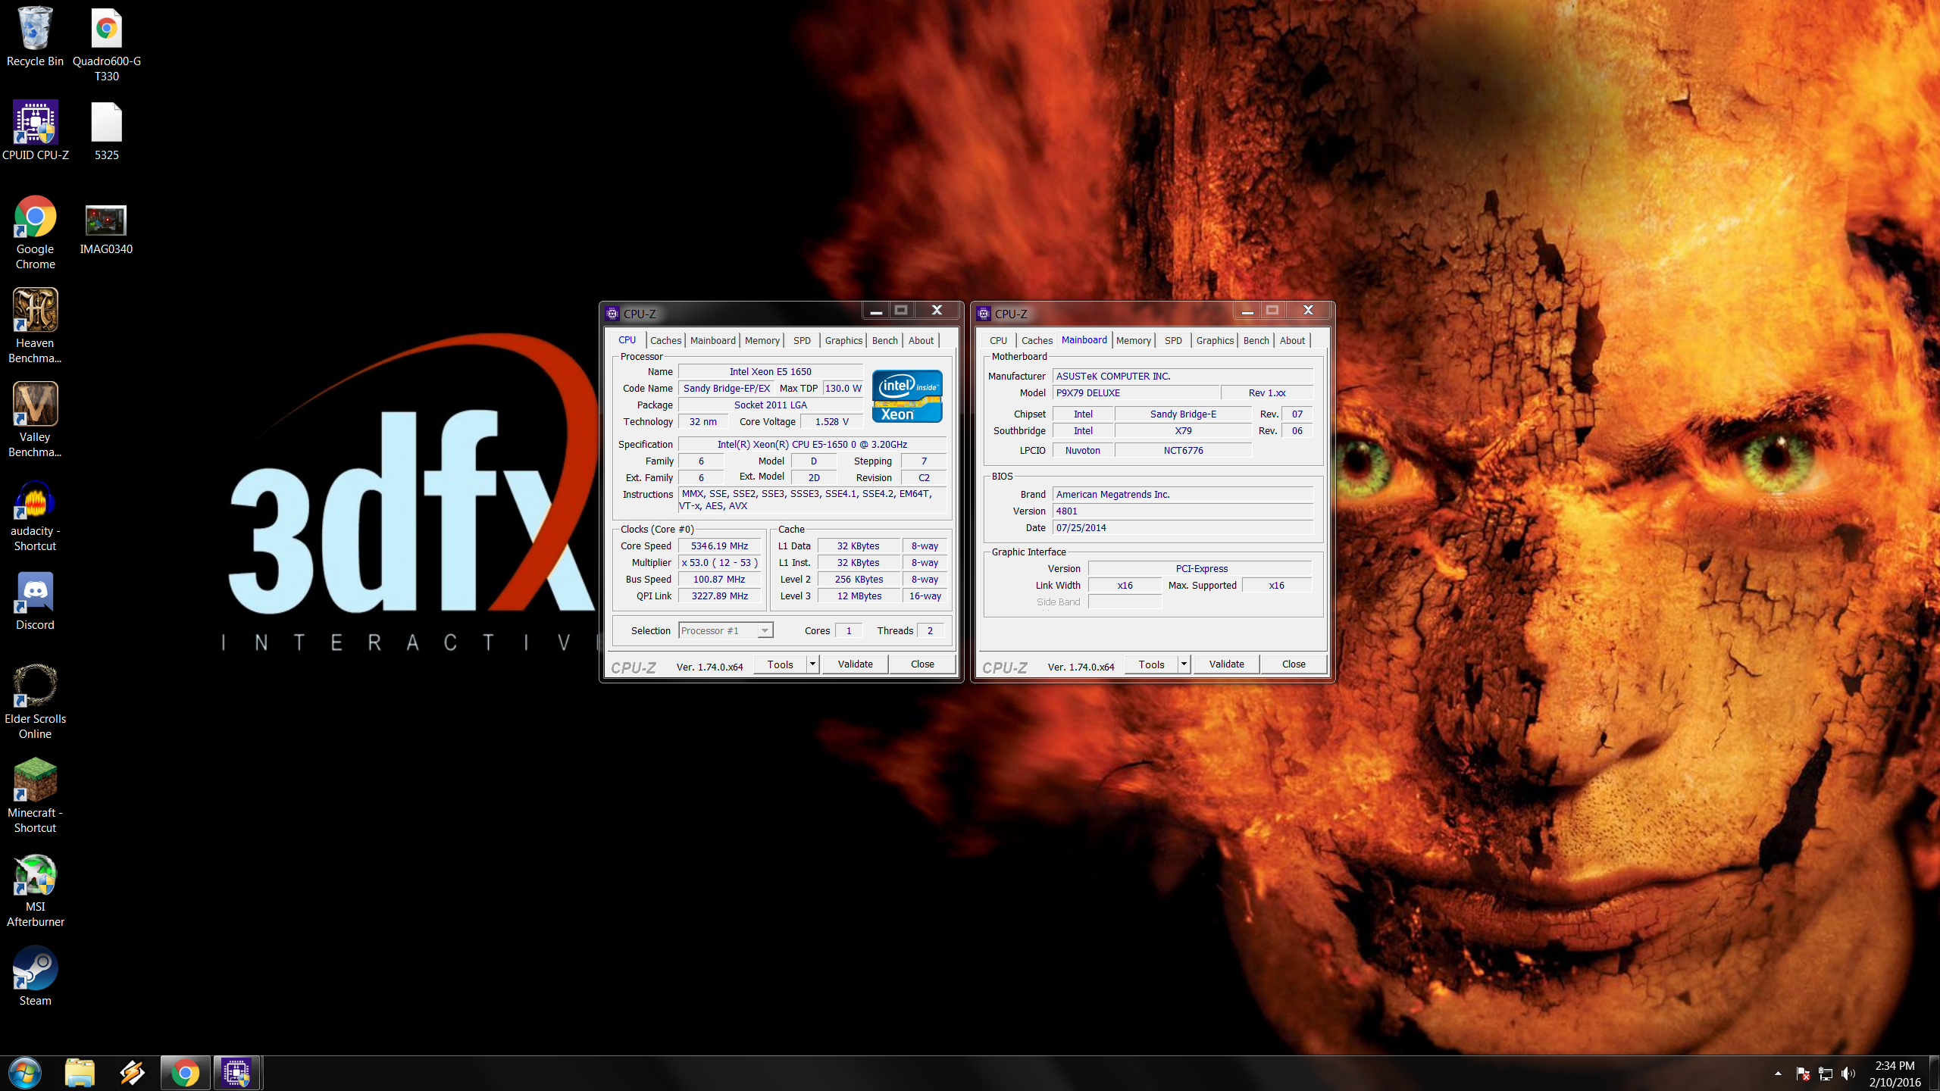Open Mainboard tab in left CPU-Z window
This screenshot has height=1091, width=1940.
(x=712, y=340)
